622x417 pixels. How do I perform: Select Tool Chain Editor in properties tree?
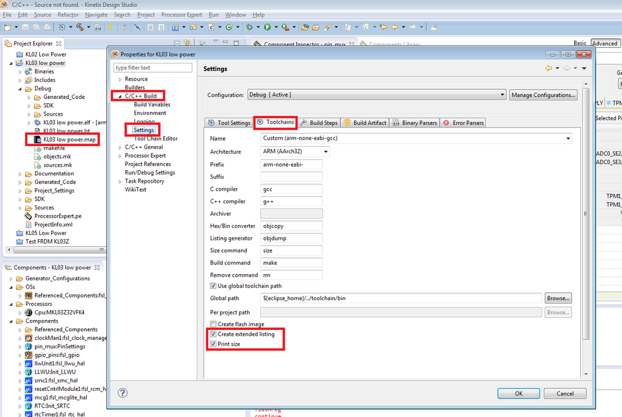pos(156,139)
